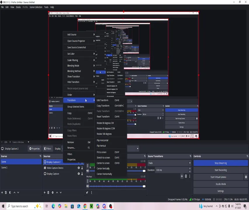Open virtual camera settings gear icon
This screenshot has width=249, height=210.
(x=246, y=177)
